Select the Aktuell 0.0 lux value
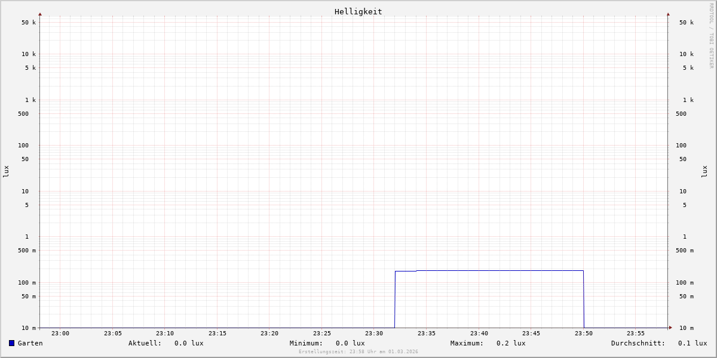Screen dimensions: 717x358 [x=189, y=343]
